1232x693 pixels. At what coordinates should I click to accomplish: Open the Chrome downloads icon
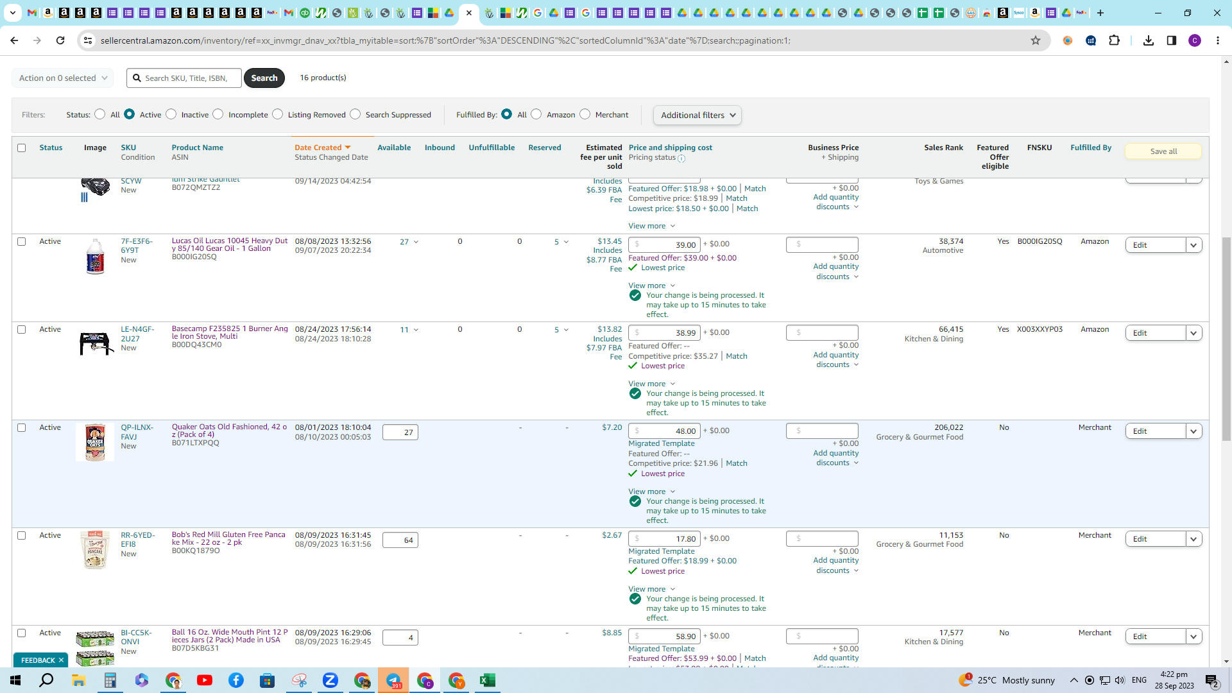click(1149, 40)
